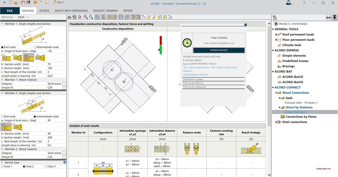
Task: Expand the Roof permanent loads tree entry
Action: pos(276,34)
